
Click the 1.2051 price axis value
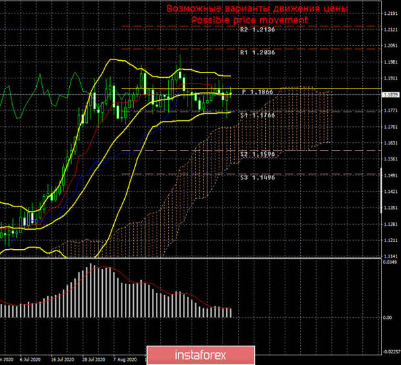(x=391, y=46)
